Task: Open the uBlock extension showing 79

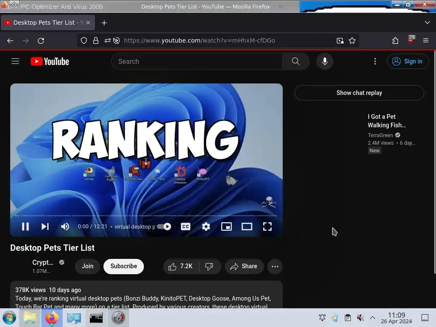Action: point(411,40)
